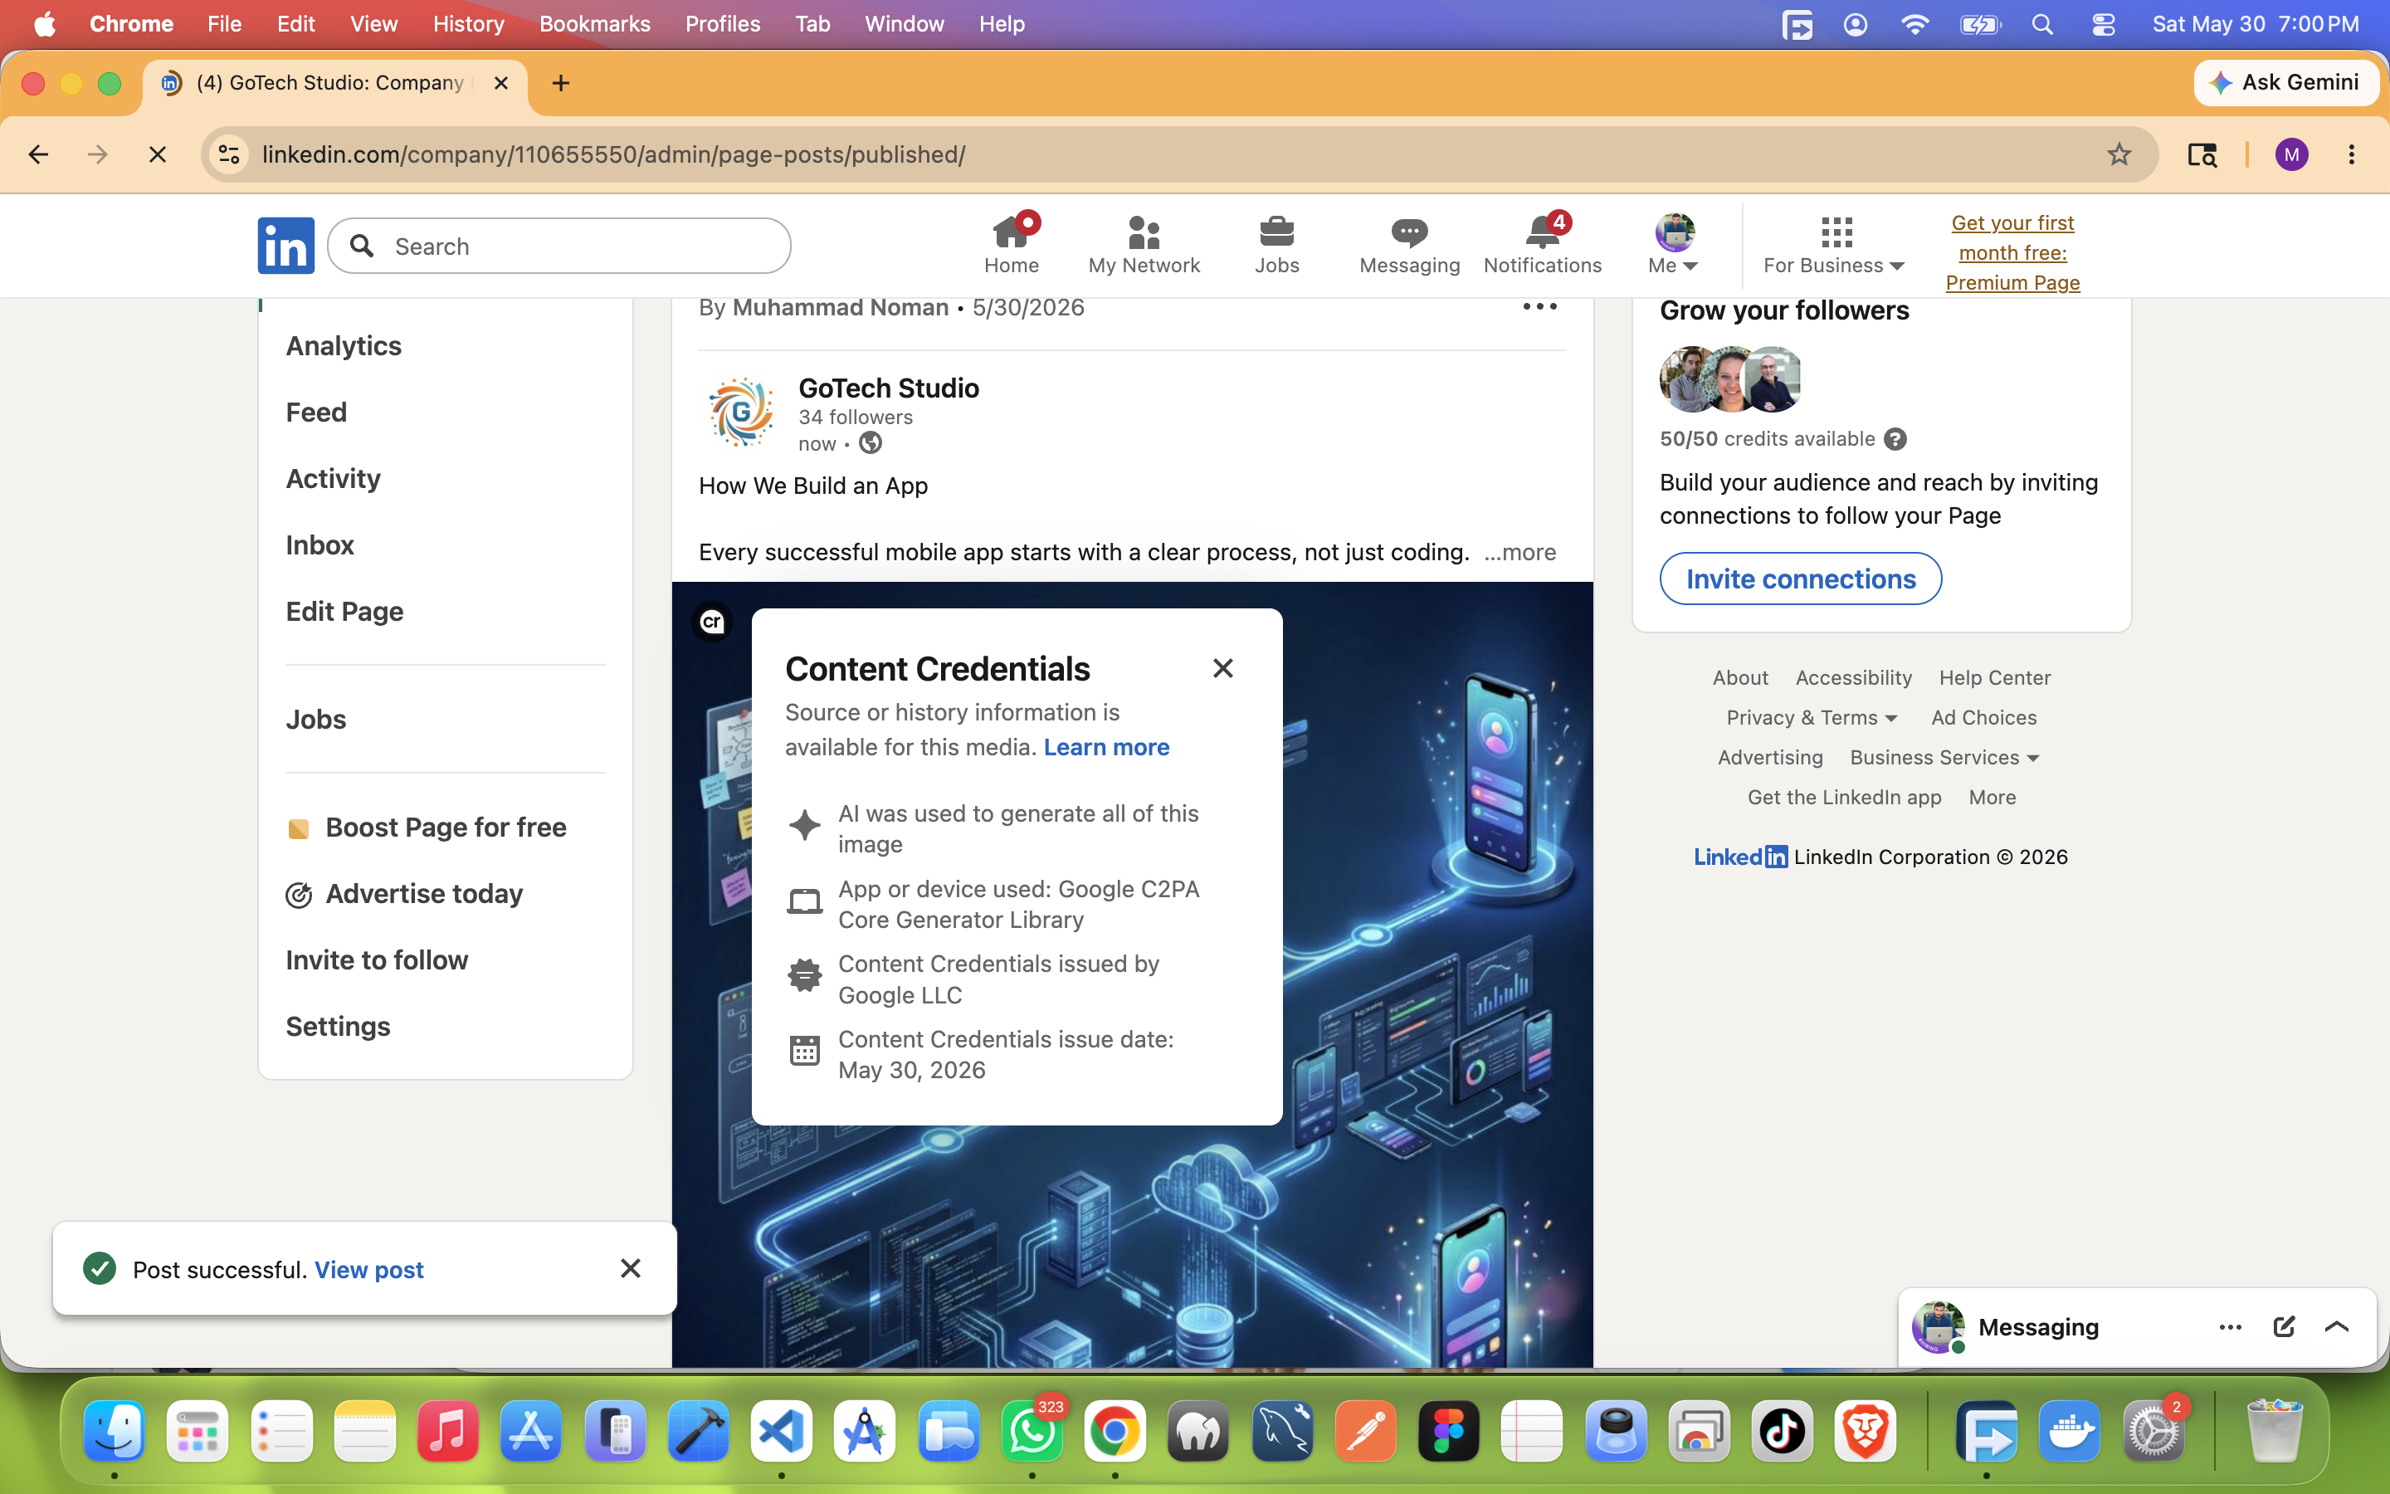Viewport: 2390px width, 1494px height.
Task: Bookmark this page star icon
Action: (2119, 154)
